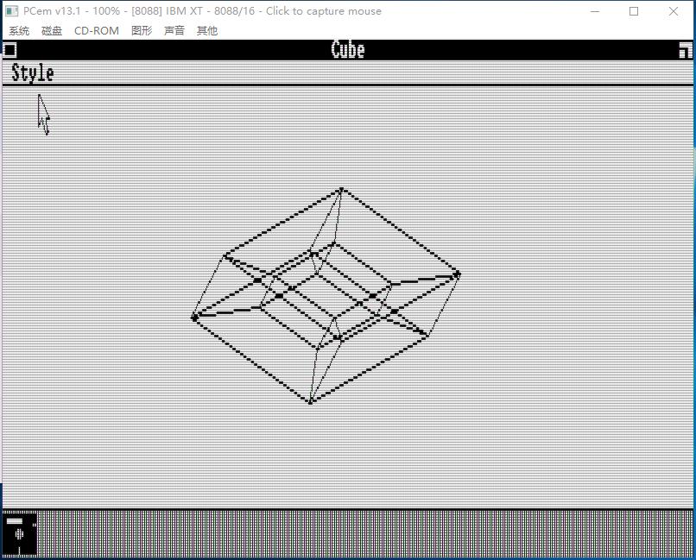Click the Cube title bar
The image size is (696, 560).
pyautogui.click(x=348, y=50)
